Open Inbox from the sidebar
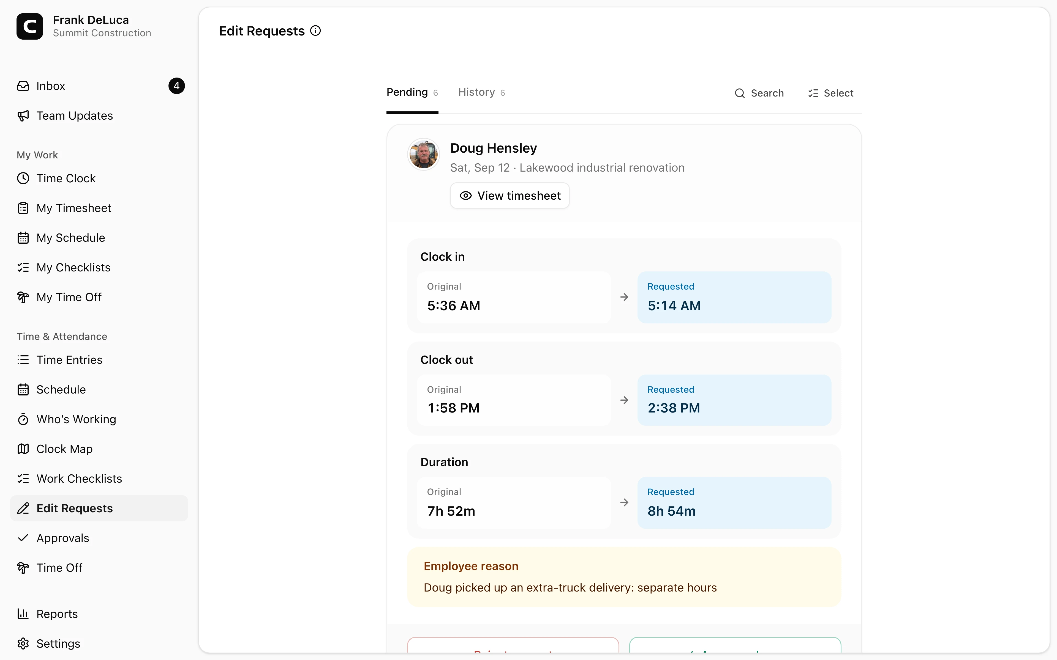1057x660 pixels. 99,86
